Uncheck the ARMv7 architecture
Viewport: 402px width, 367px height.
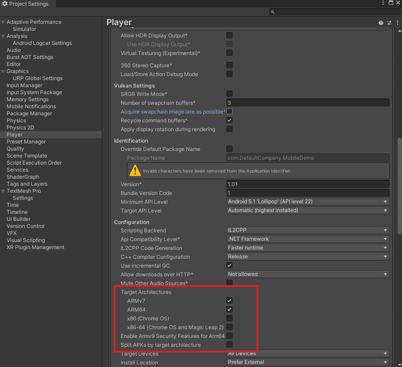[229, 301]
